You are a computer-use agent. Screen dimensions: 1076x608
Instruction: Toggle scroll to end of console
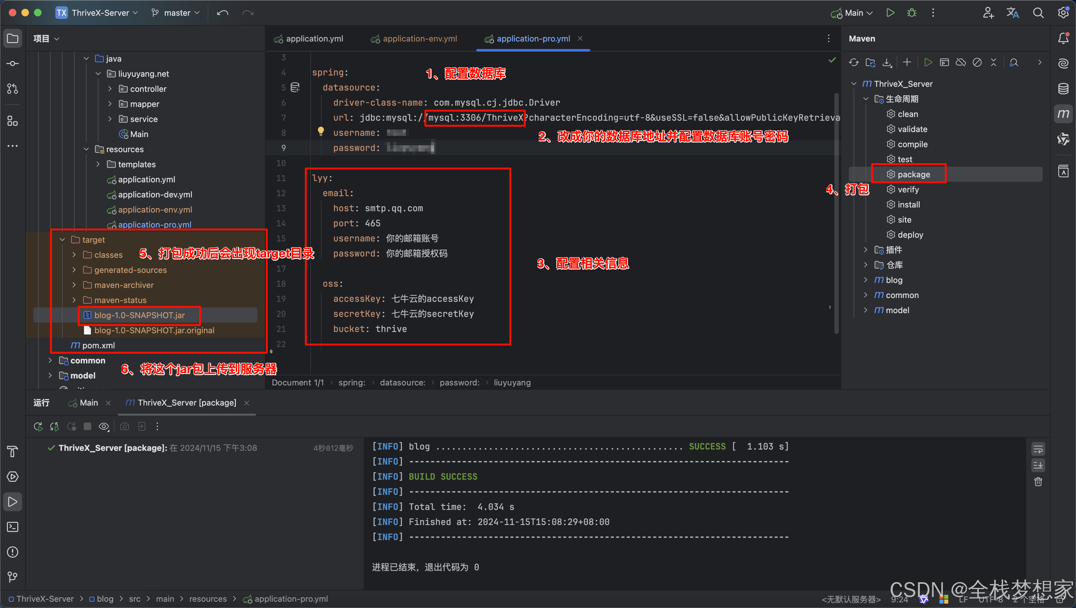coord(1038,465)
